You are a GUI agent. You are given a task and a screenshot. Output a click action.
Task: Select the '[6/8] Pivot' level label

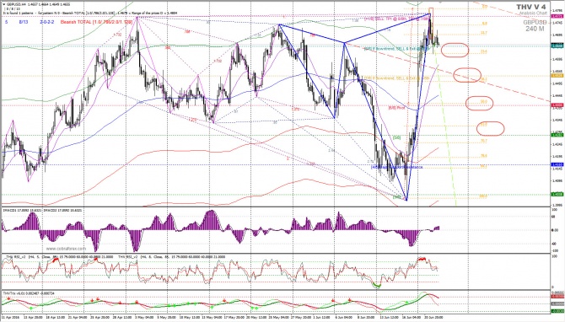(396, 107)
